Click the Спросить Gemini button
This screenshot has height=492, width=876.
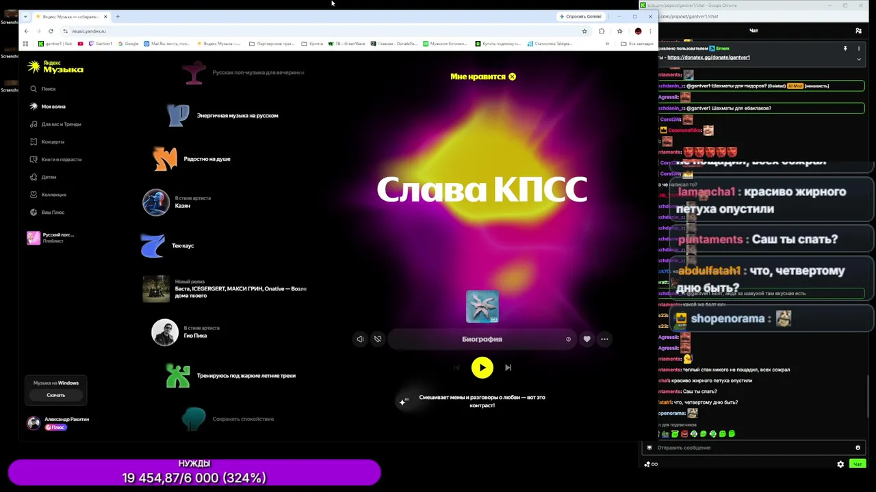coord(580,16)
